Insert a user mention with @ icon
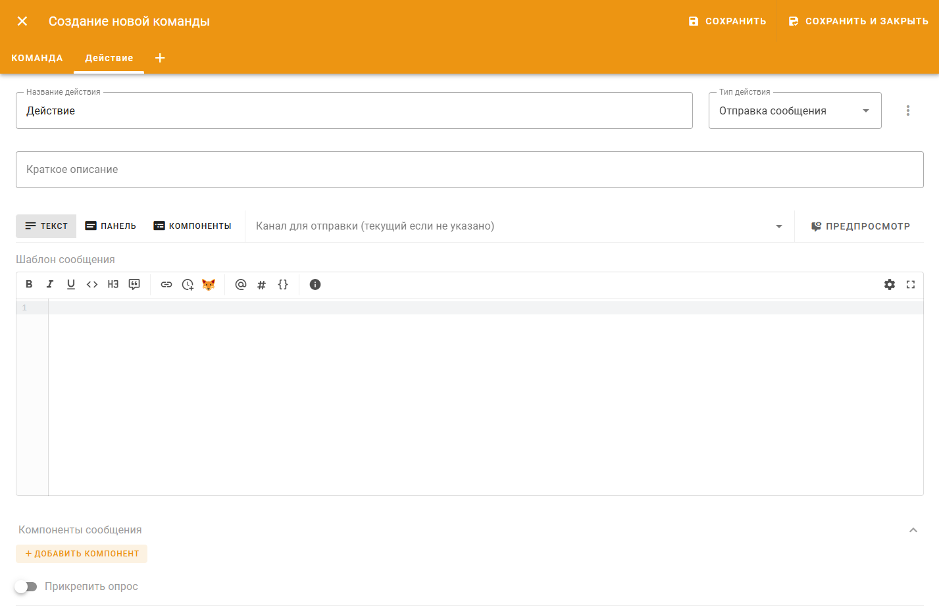 [x=241, y=284]
